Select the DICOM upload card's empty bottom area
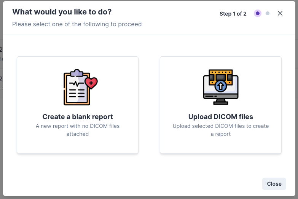This screenshot has height=199, width=298. tap(221, 145)
